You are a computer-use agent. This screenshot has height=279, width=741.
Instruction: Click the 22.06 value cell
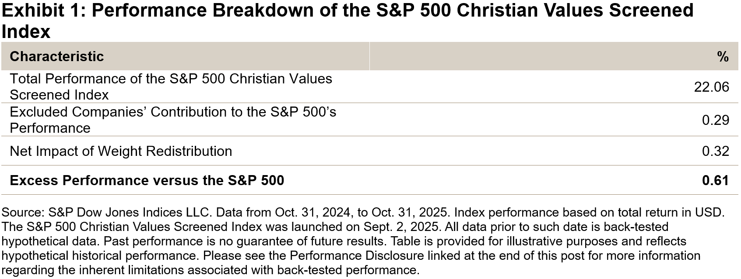point(711,87)
